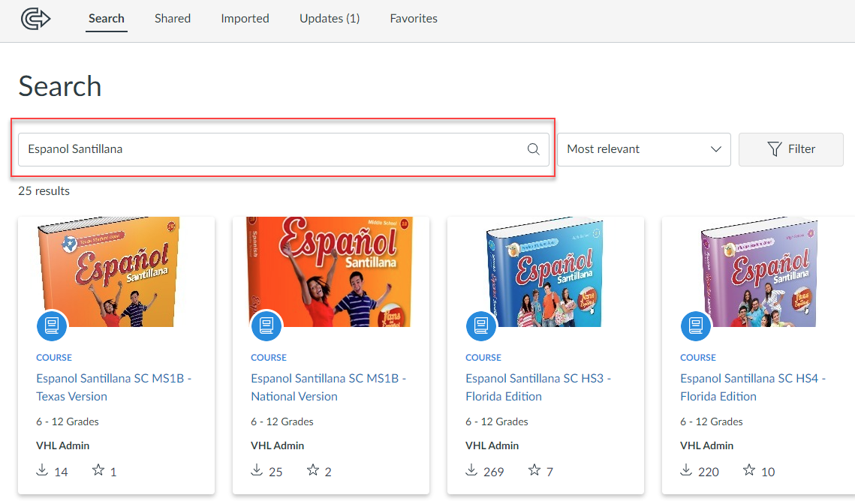
Task: Click the download icon on MS1B Texas card
Action: [x=42, y=470]
